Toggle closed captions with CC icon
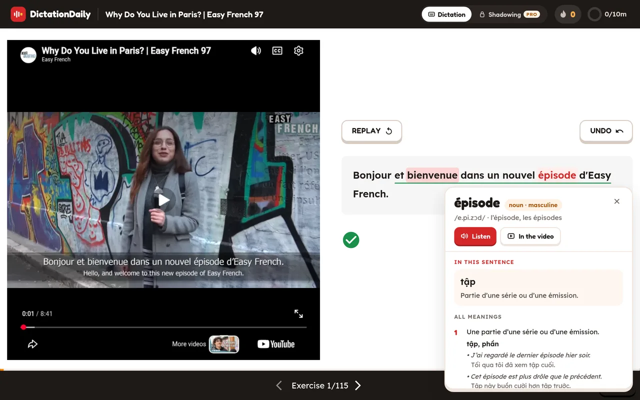 click(x=277, y=50)
